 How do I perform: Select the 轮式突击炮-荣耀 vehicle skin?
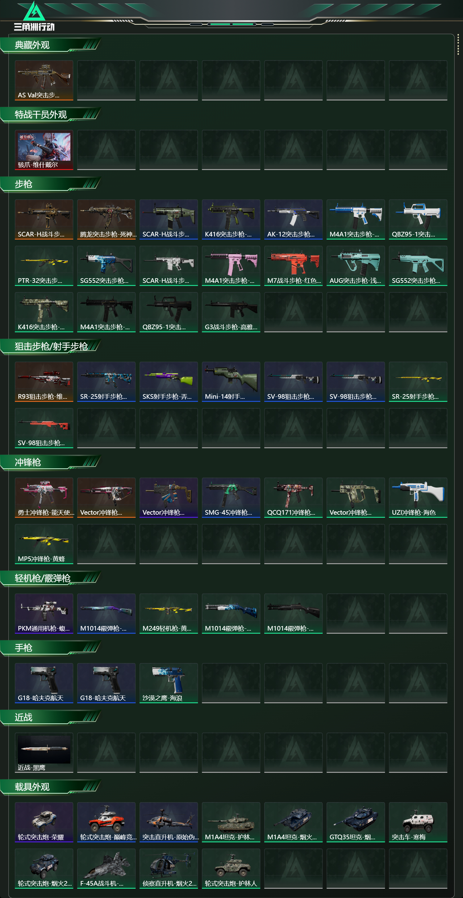pos(44,822)
